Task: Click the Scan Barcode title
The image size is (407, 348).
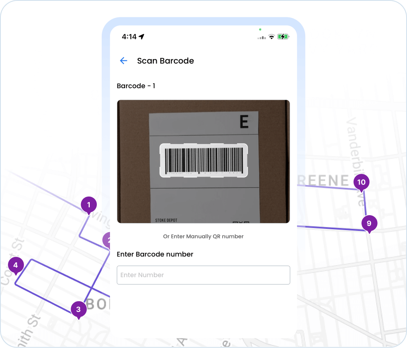Action: tap(165, 61)
